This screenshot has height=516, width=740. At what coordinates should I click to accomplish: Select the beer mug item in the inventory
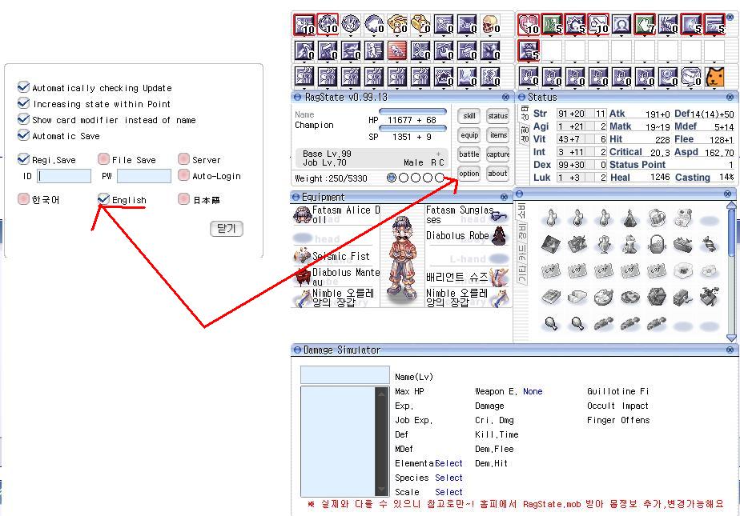[x=657, y=218]
